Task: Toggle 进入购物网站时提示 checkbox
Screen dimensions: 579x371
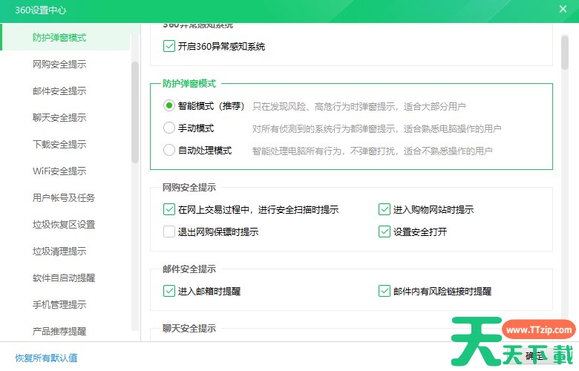Action: coord(384,209)
